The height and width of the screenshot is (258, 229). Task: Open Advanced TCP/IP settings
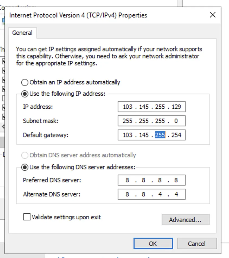tap(185, 220)
